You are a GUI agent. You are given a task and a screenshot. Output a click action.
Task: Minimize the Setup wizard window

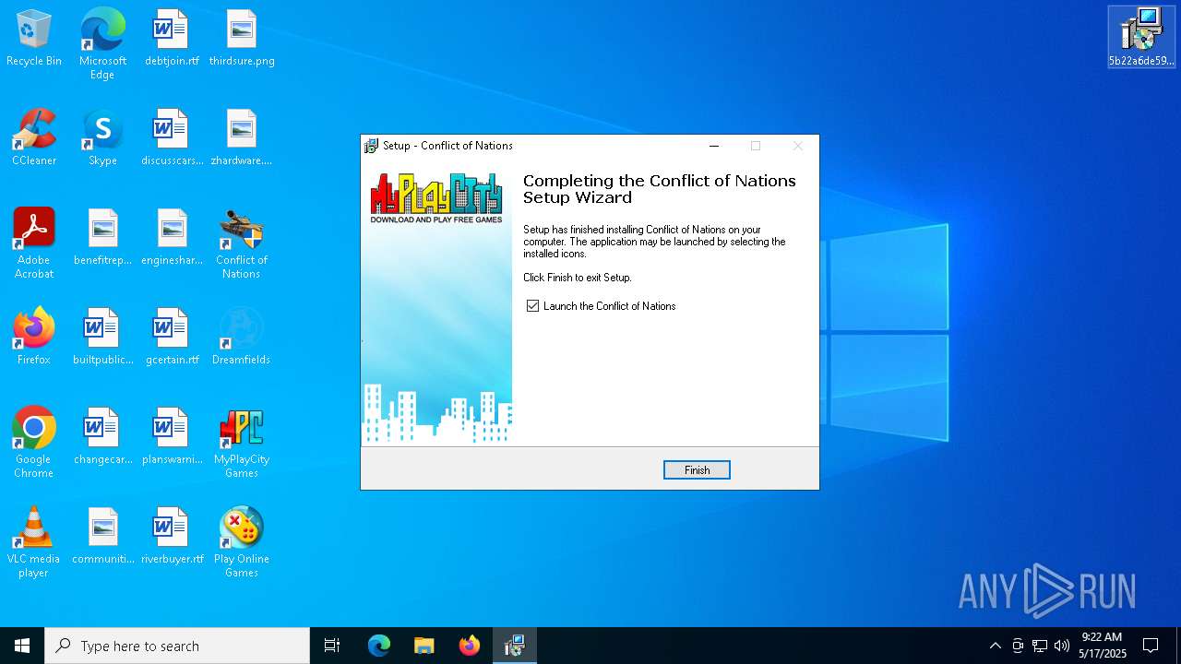point(713,146)
